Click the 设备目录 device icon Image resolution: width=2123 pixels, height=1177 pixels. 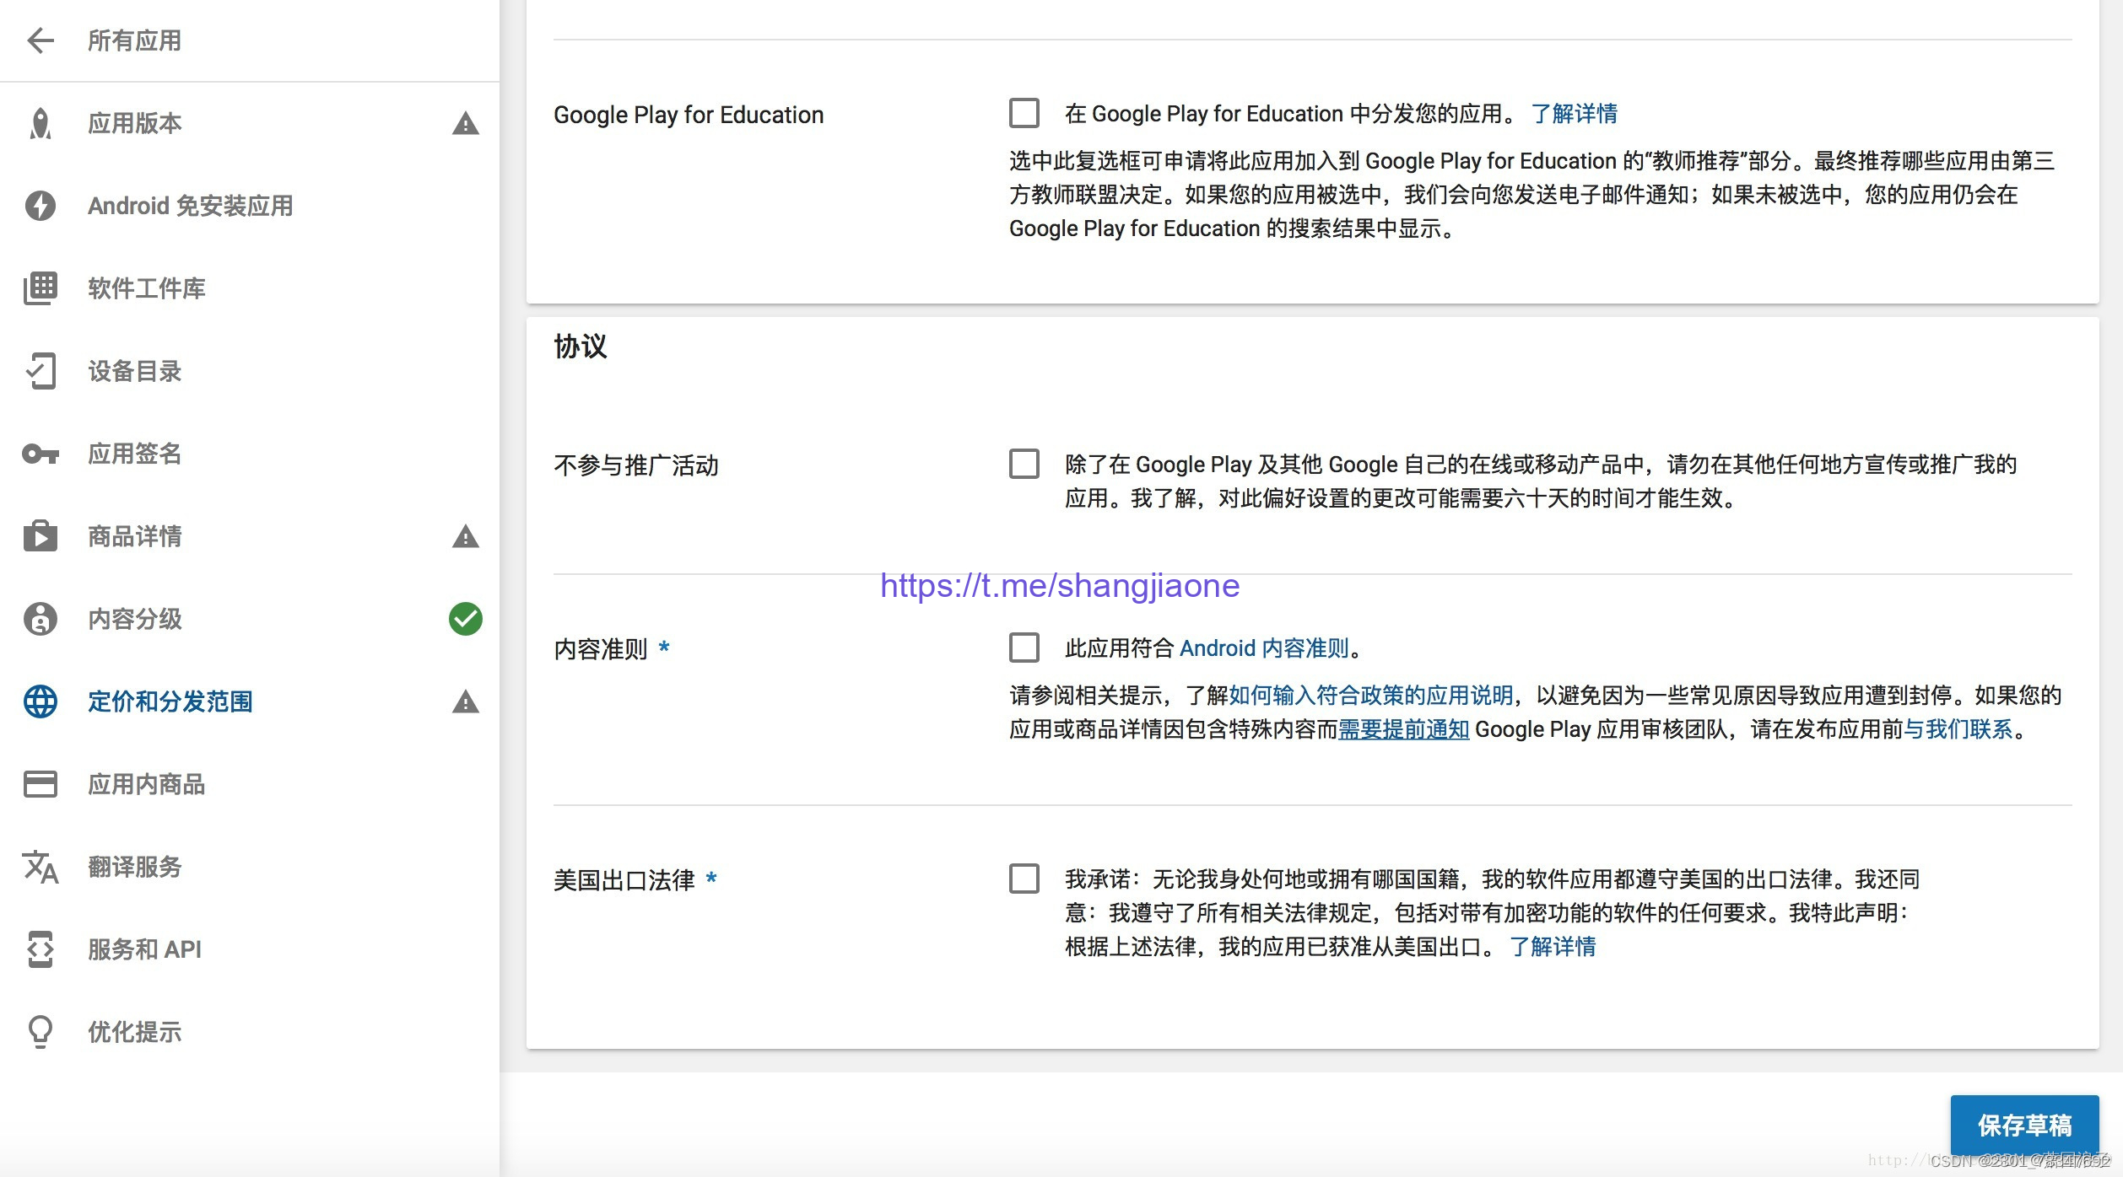[x=40, y=371]
